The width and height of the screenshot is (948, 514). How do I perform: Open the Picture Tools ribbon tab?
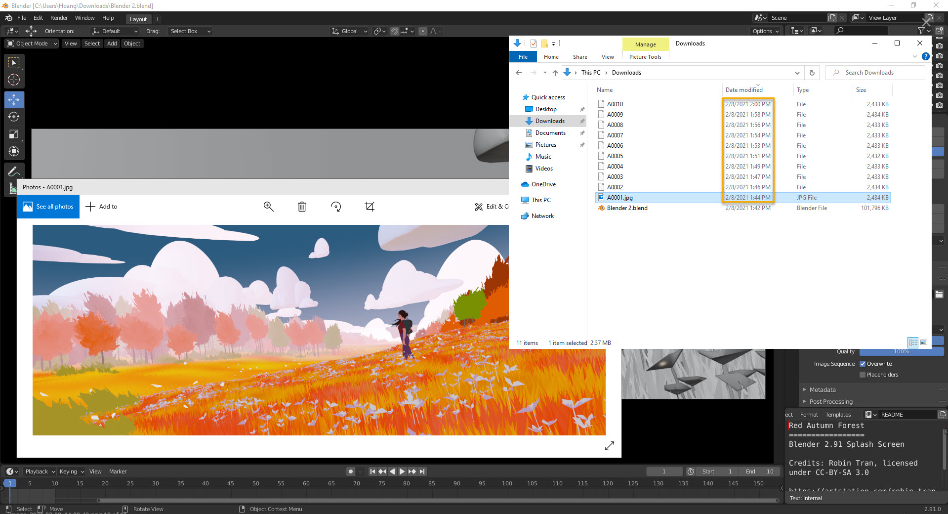pyautogui.click(x=645, y=57)
